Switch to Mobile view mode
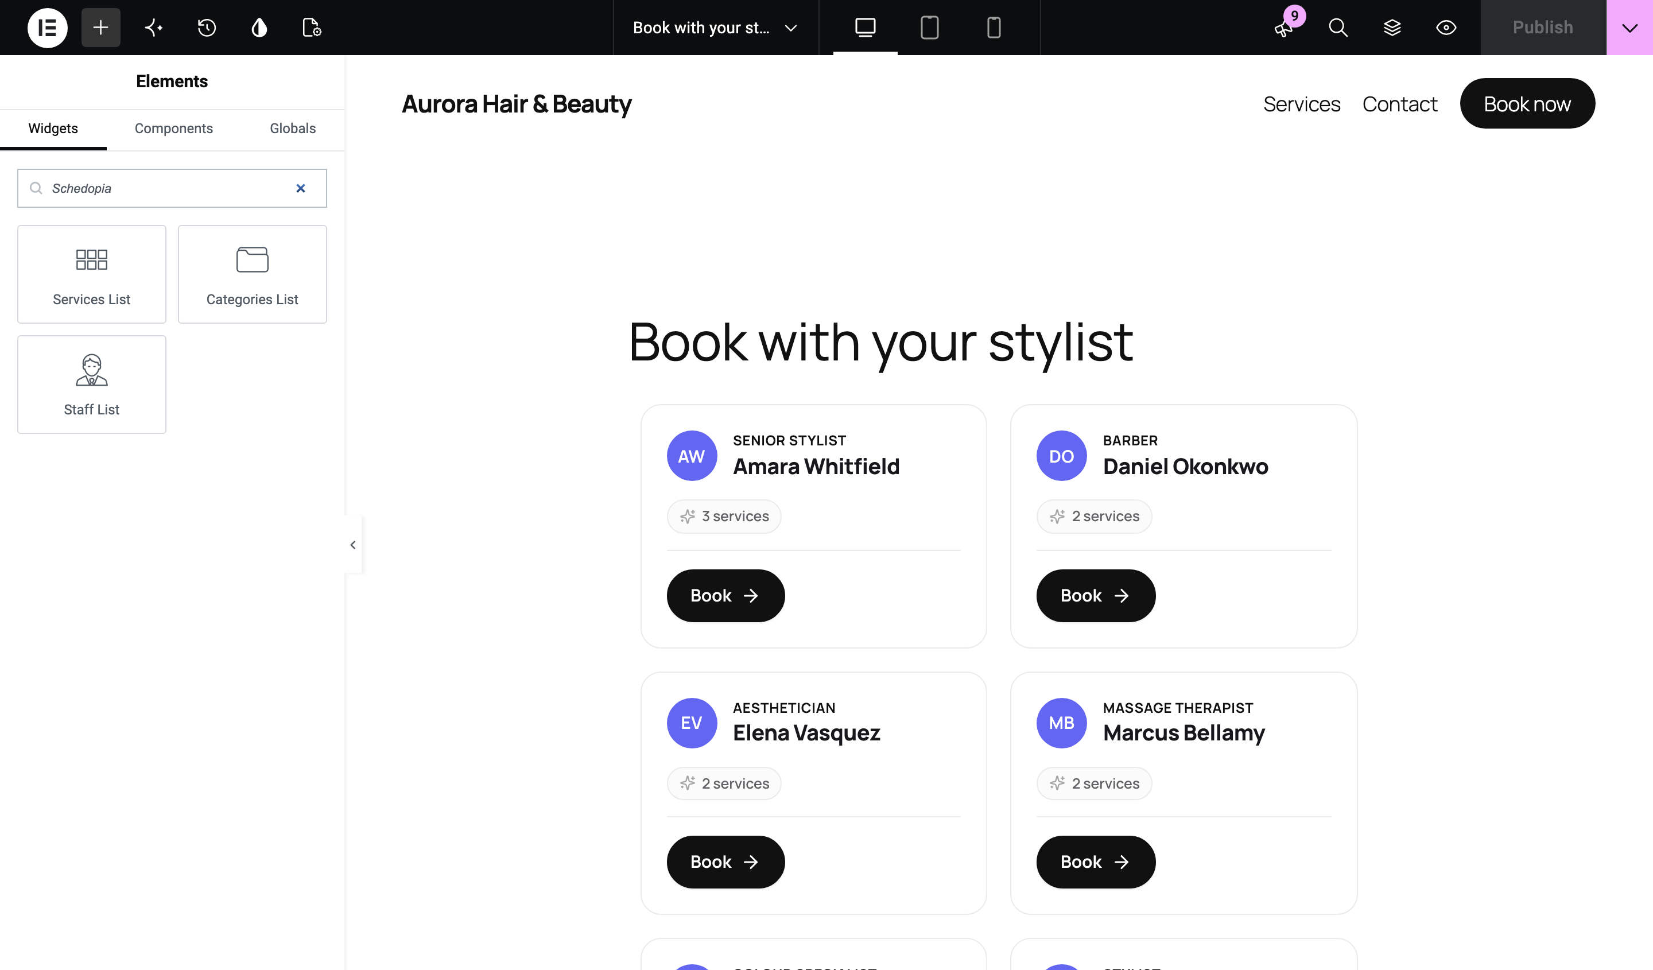Viewport: 1653px width, 970px height. point(994,28)
